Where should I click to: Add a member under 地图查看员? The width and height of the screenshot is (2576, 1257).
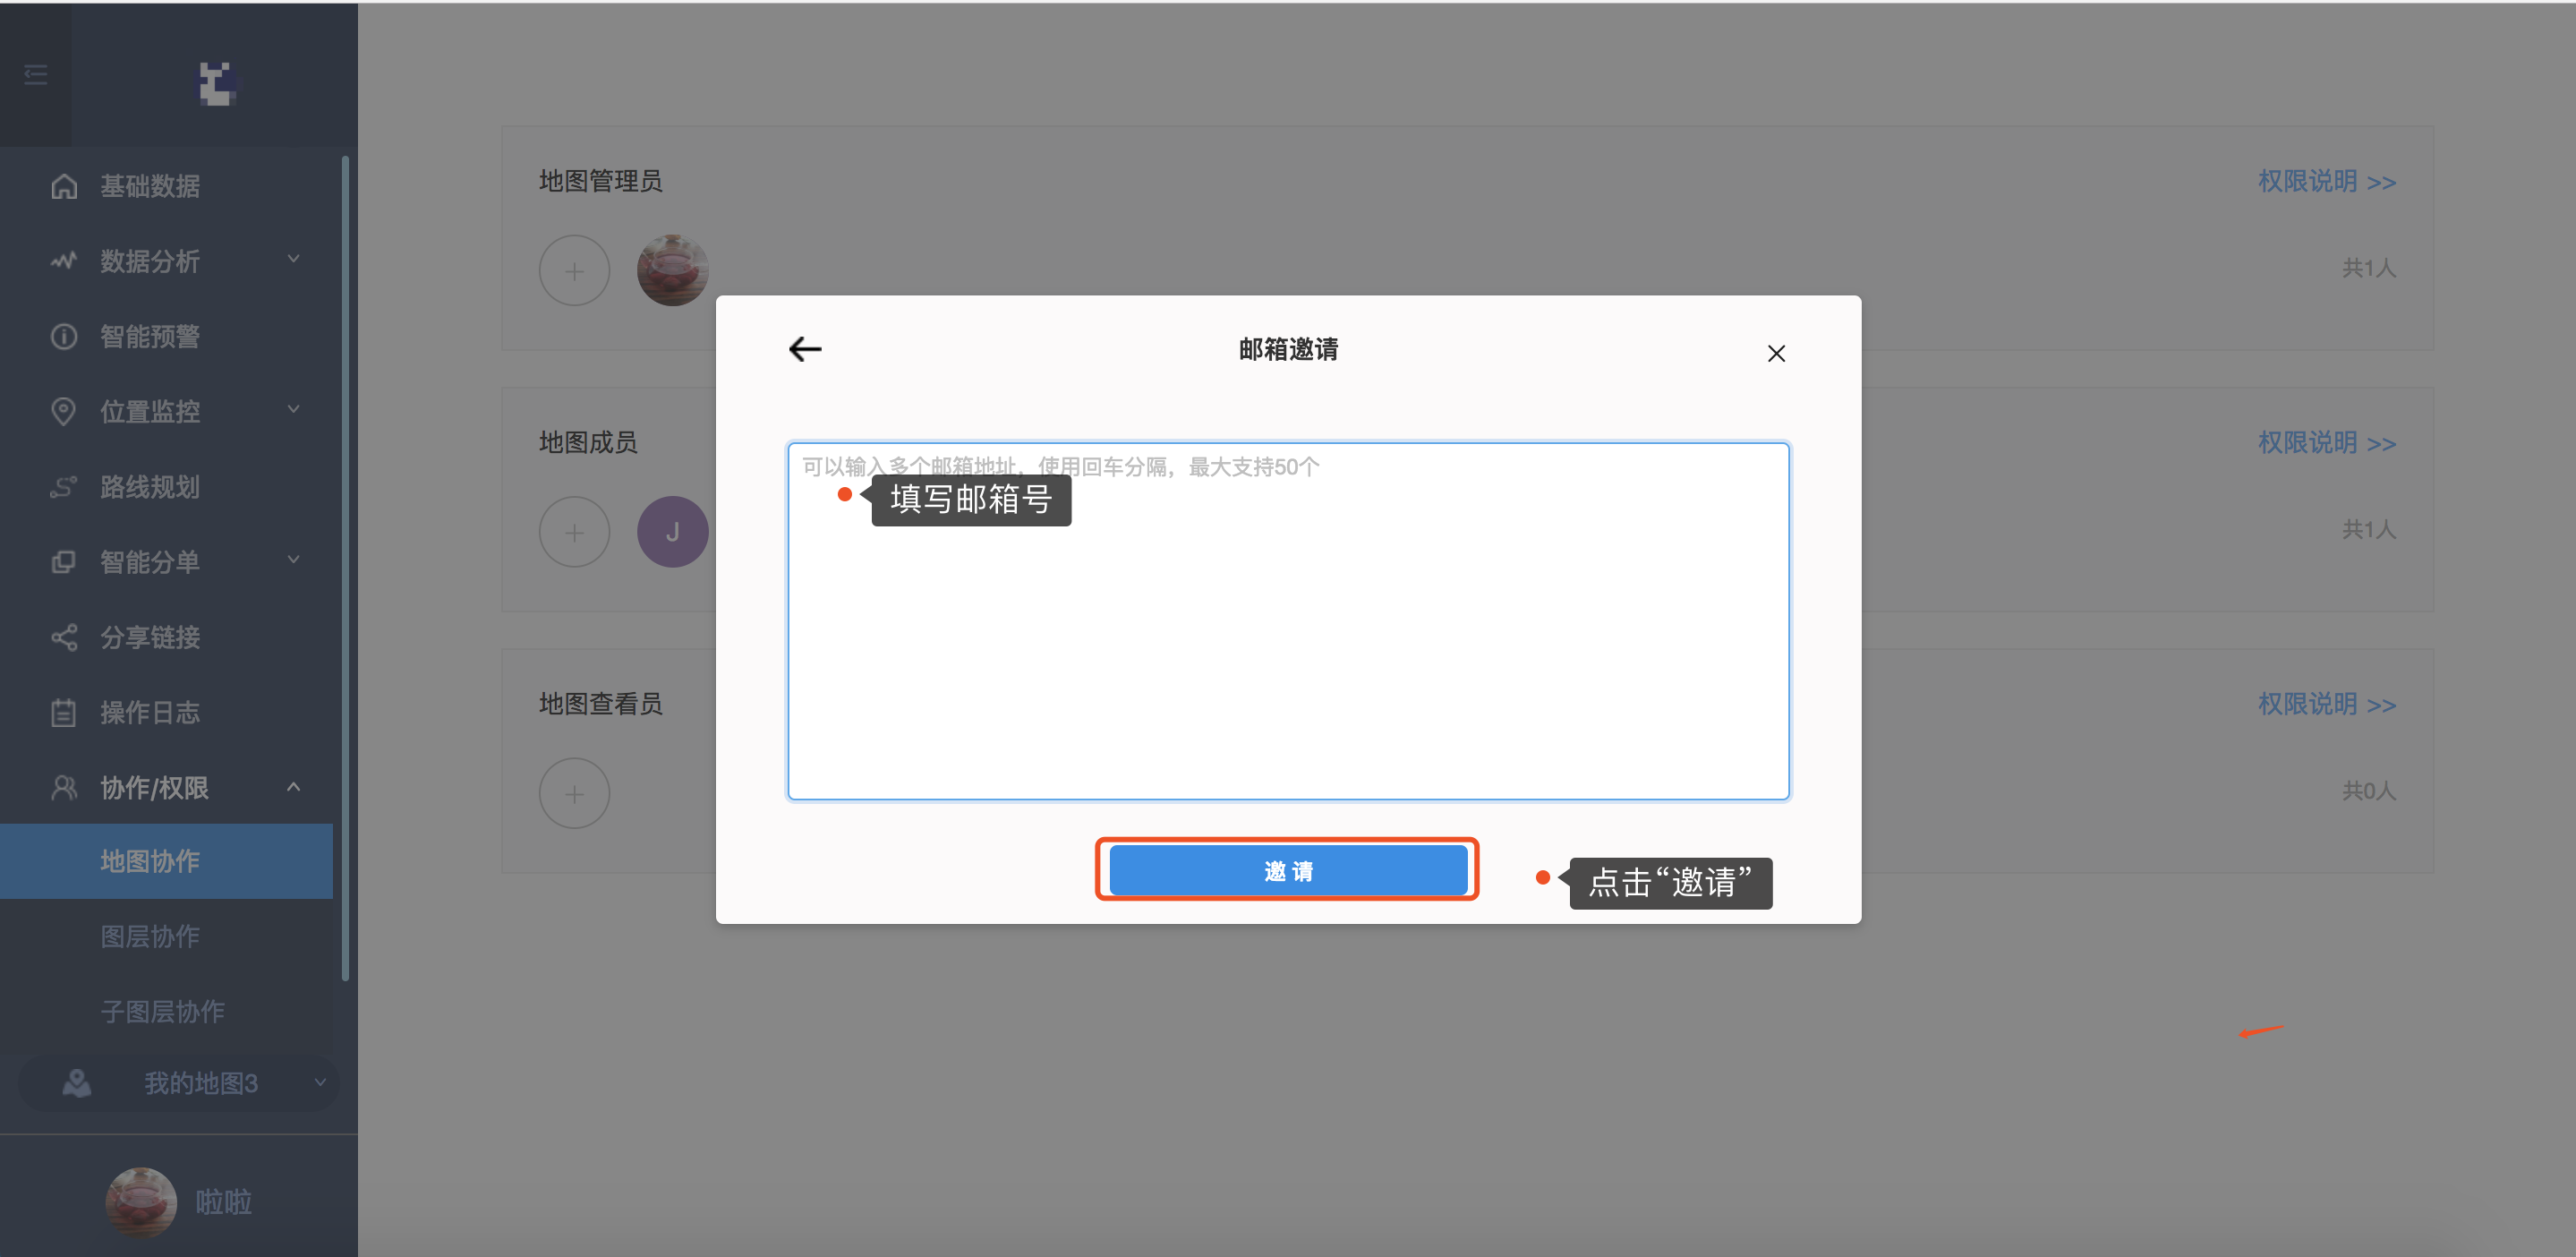pyautogui.click(x=575, y=793)
